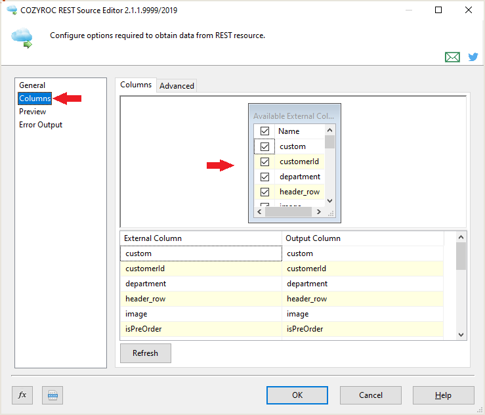Click the horizontal scrollbar thumb in column list
The width and height of the screenshot is (485, 415).
pyautogui.click(x=288, y=211)
